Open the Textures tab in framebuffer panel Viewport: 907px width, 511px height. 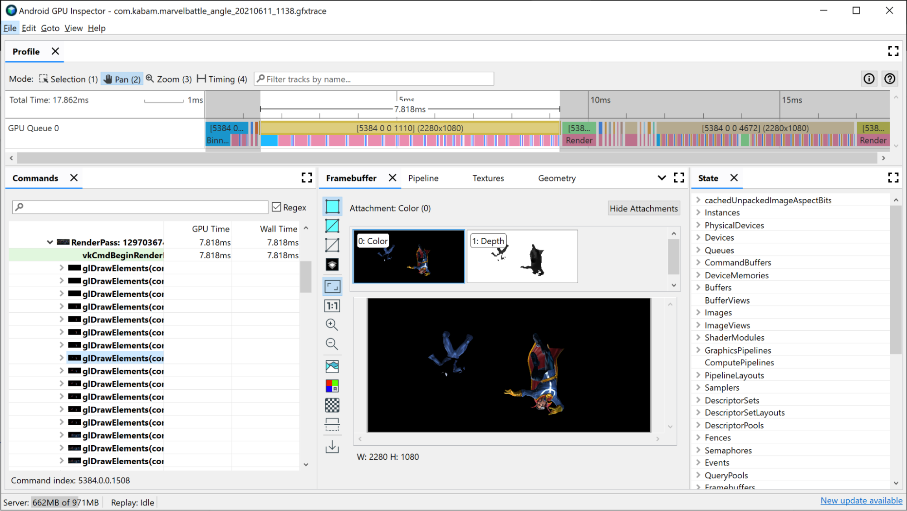pos(488,178)
